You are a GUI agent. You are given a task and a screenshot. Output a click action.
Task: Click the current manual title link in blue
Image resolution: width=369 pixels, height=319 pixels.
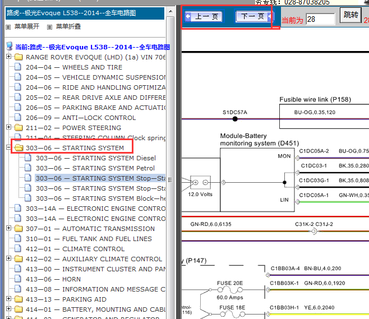93,47
